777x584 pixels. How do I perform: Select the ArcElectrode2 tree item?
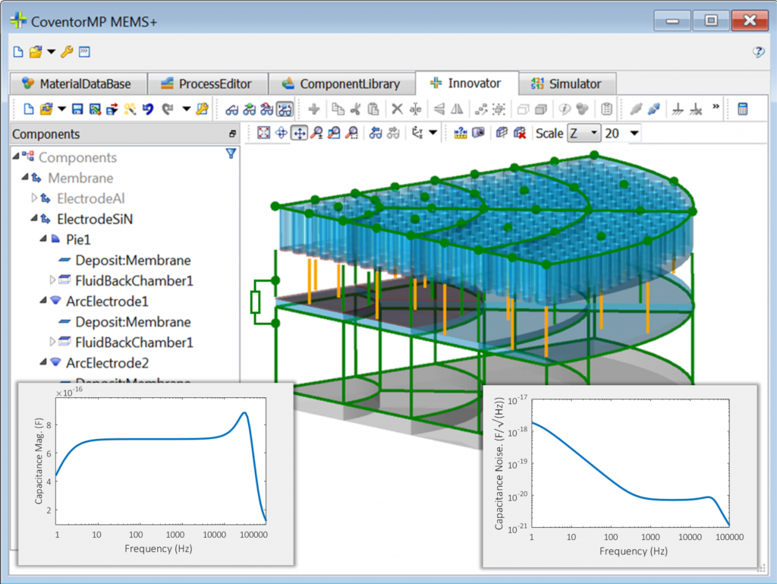coord(107,363)
